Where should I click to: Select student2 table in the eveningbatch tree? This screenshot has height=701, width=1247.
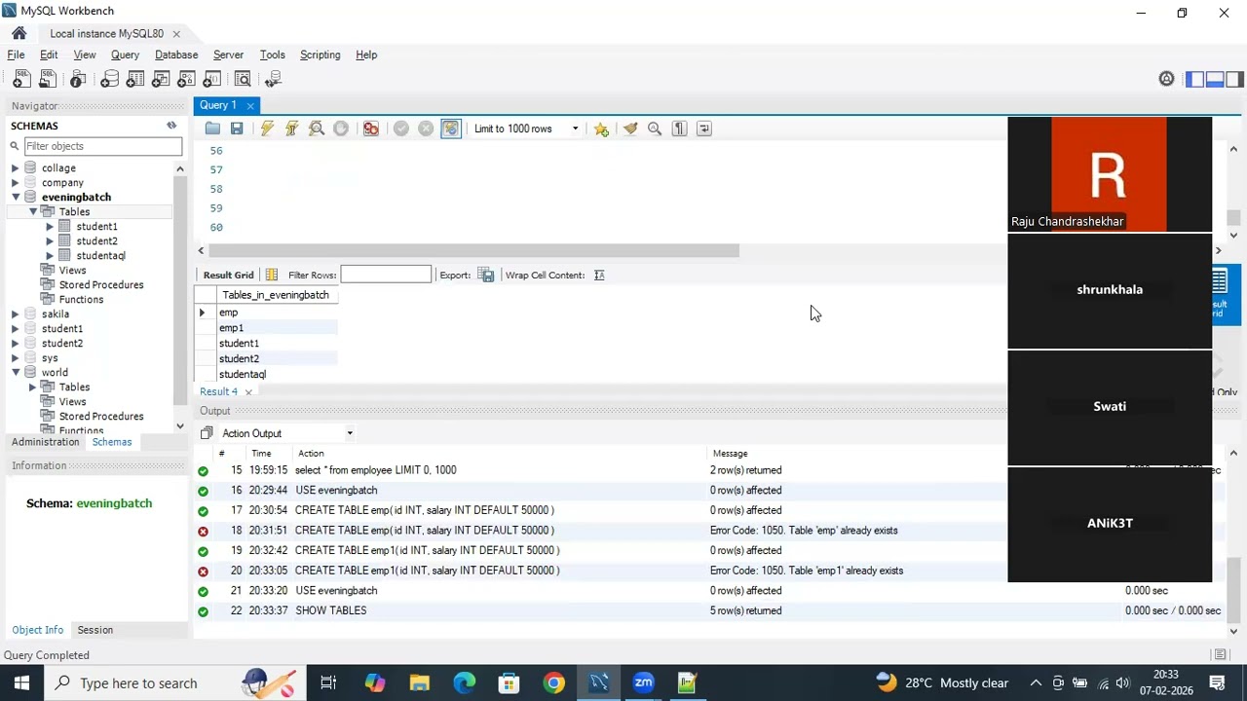[96, 241]
